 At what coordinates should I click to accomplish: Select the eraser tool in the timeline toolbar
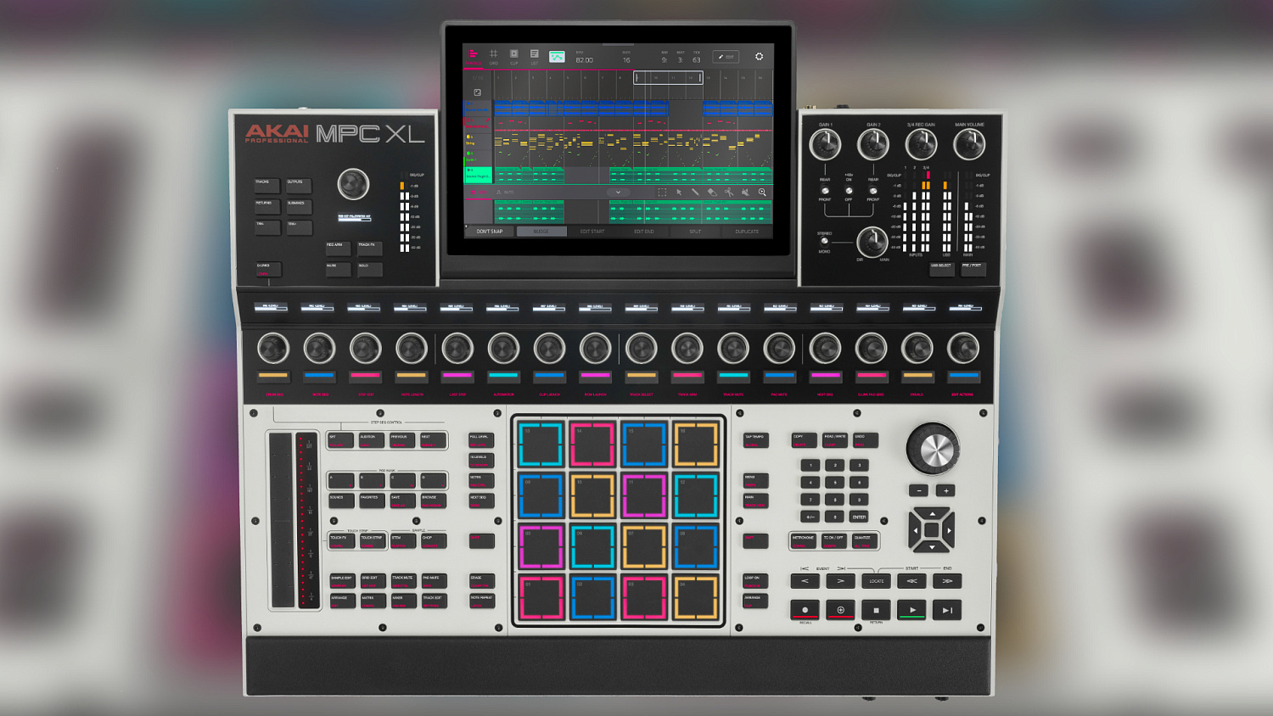coord(712,192)
